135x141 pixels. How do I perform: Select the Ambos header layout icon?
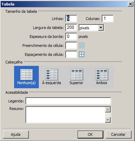pyautogui.click(x=102, y=75)
